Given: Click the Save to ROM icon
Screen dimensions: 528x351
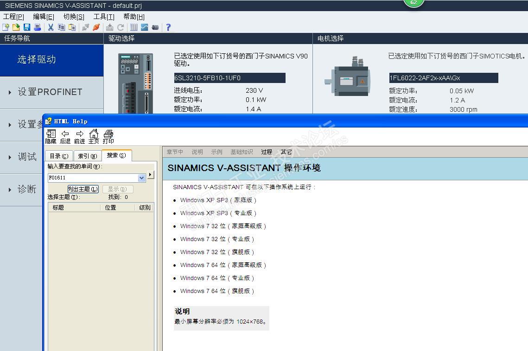Looking at the screenshot, I should pos(110,27).
